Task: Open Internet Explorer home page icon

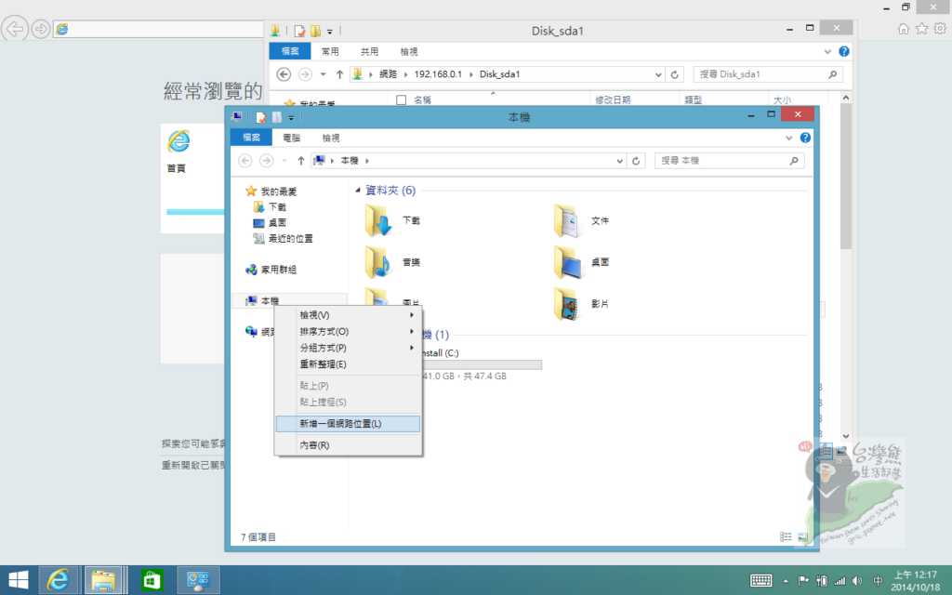Action: click(x=904, y=29)
